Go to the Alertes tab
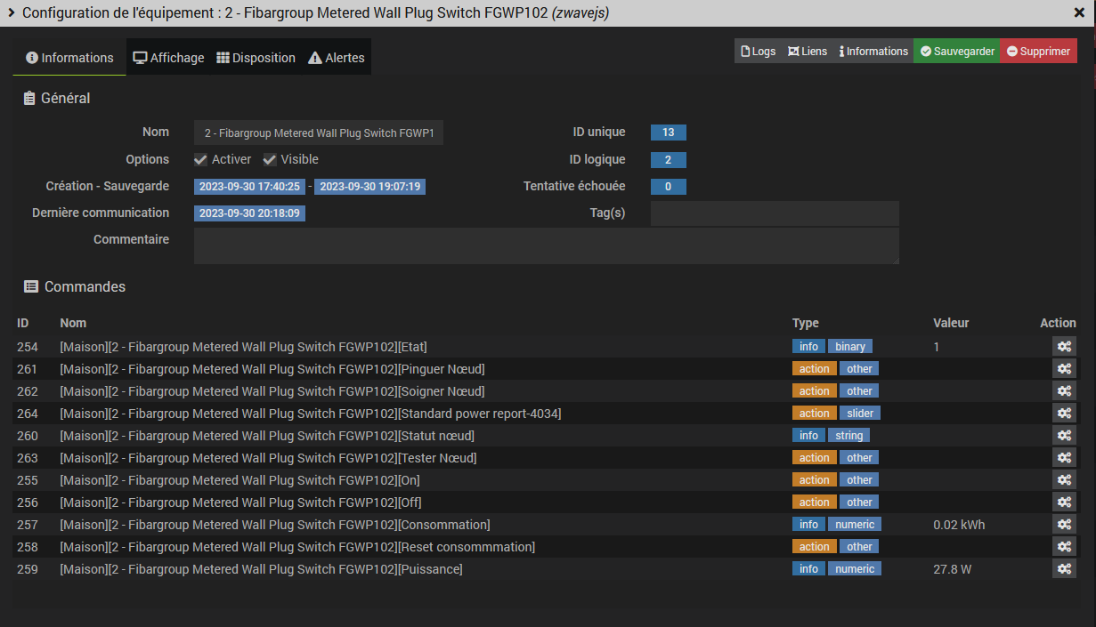 [337, 58]
